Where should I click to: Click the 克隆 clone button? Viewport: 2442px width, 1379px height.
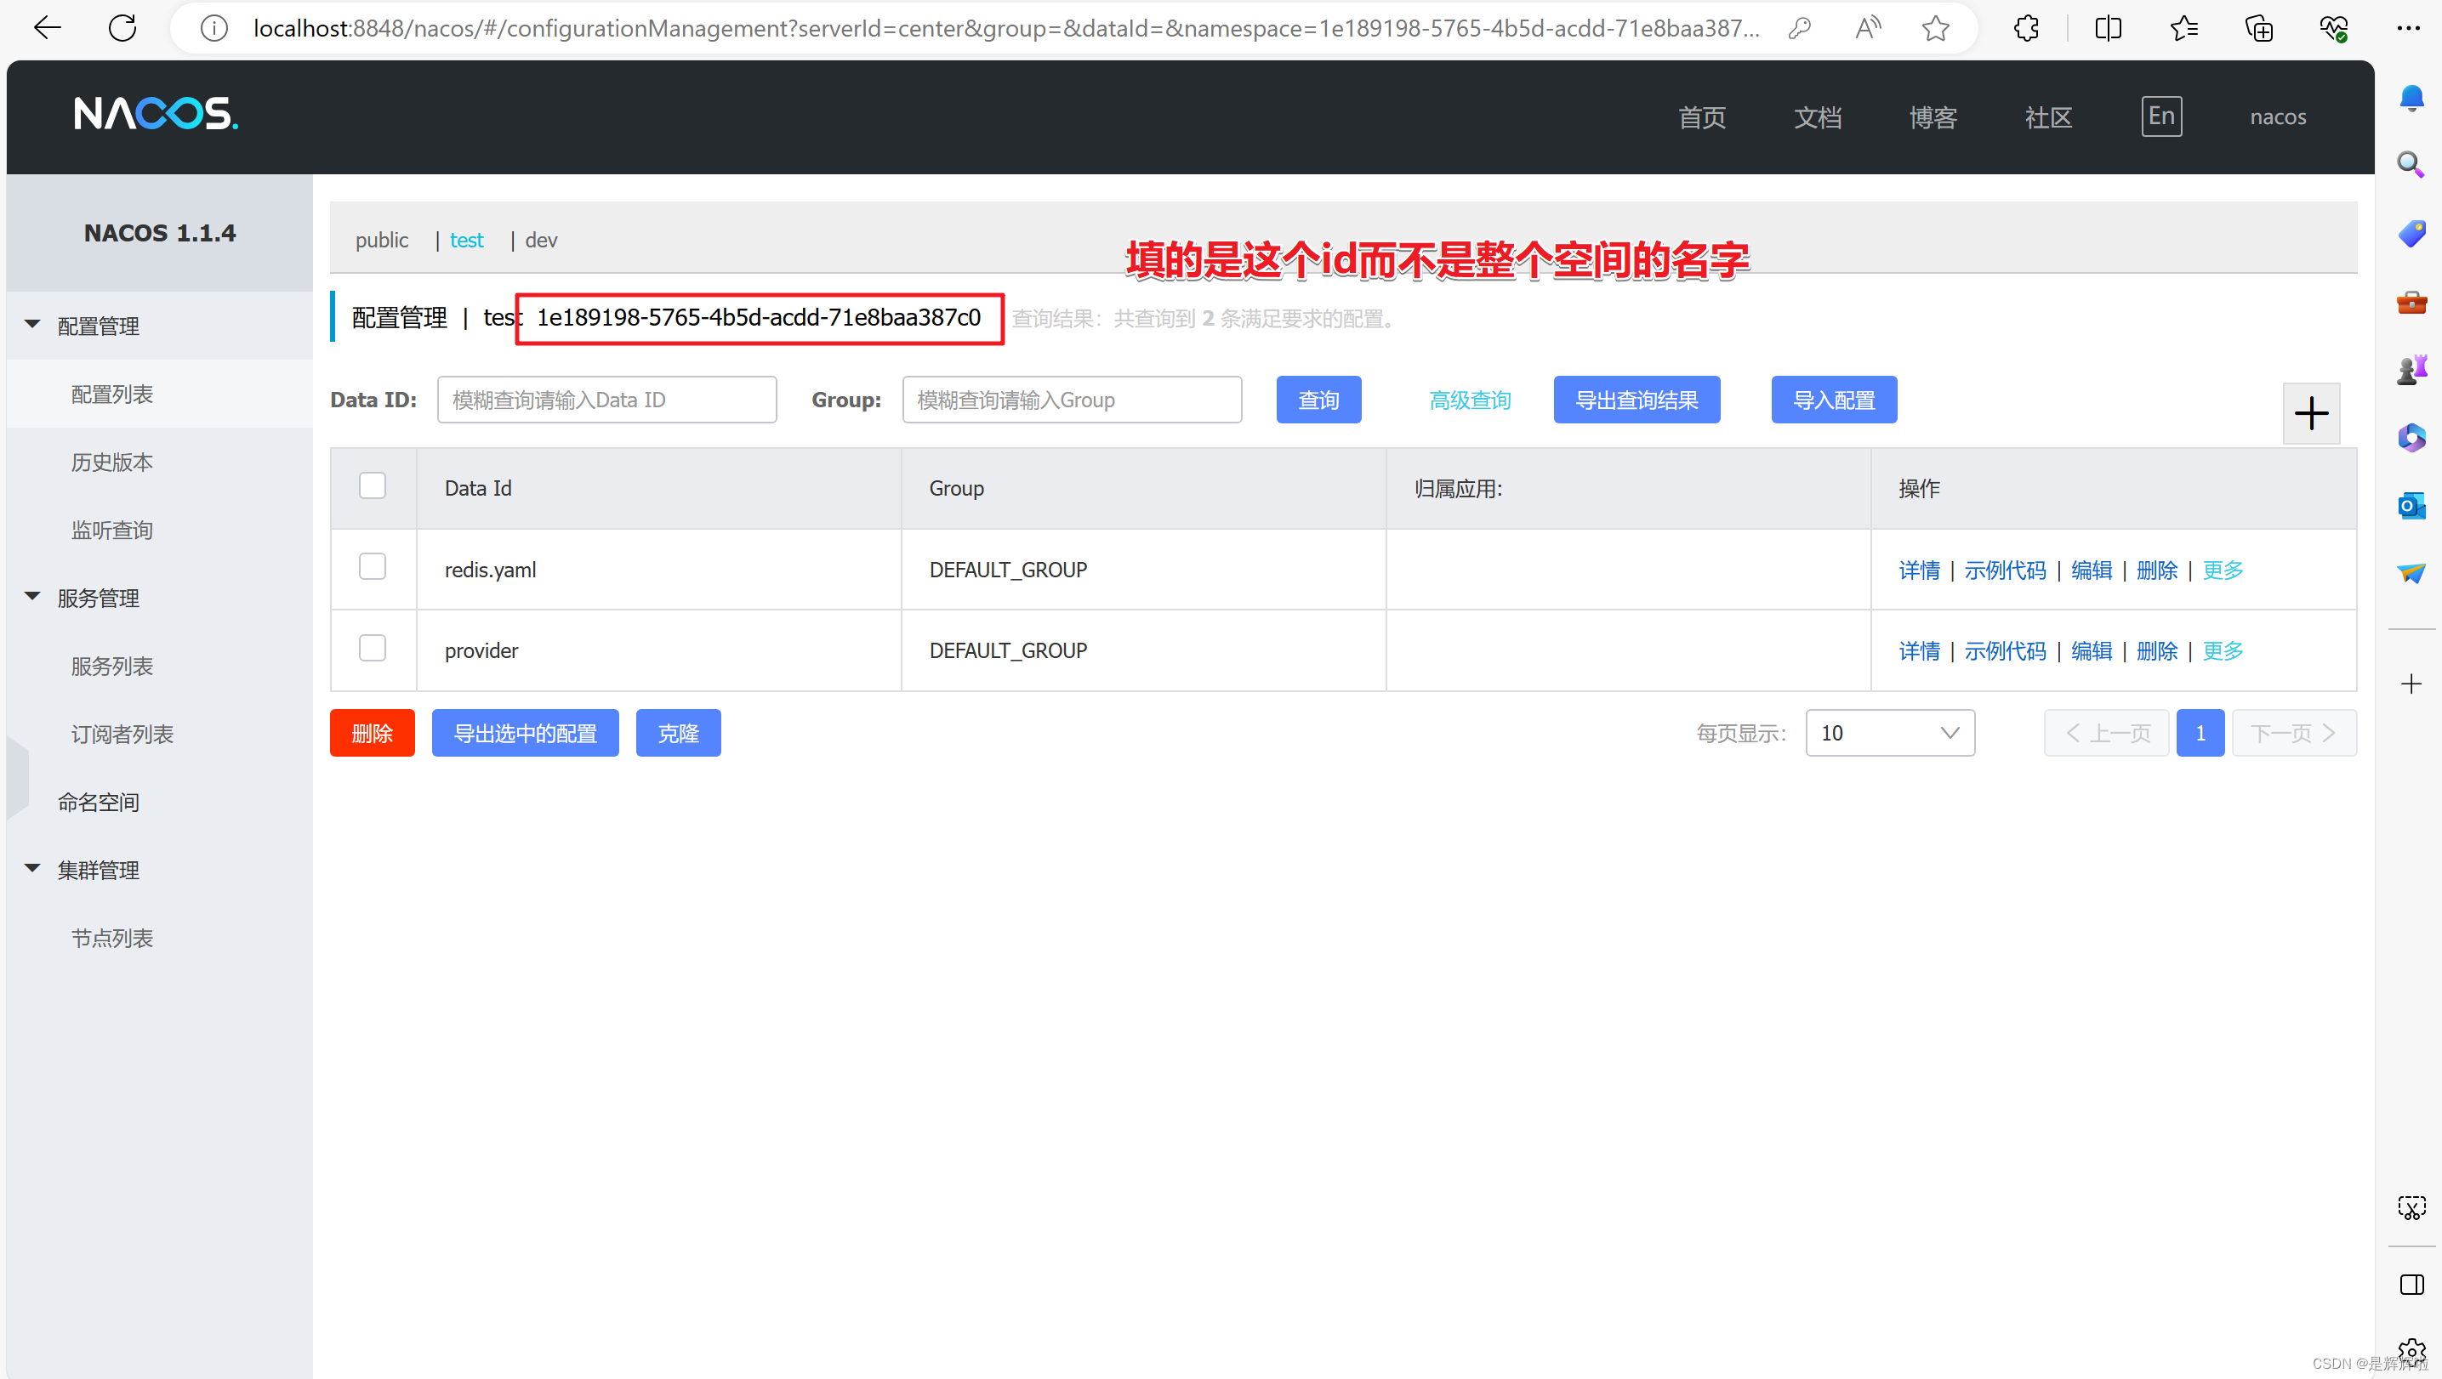pos(678,734)
